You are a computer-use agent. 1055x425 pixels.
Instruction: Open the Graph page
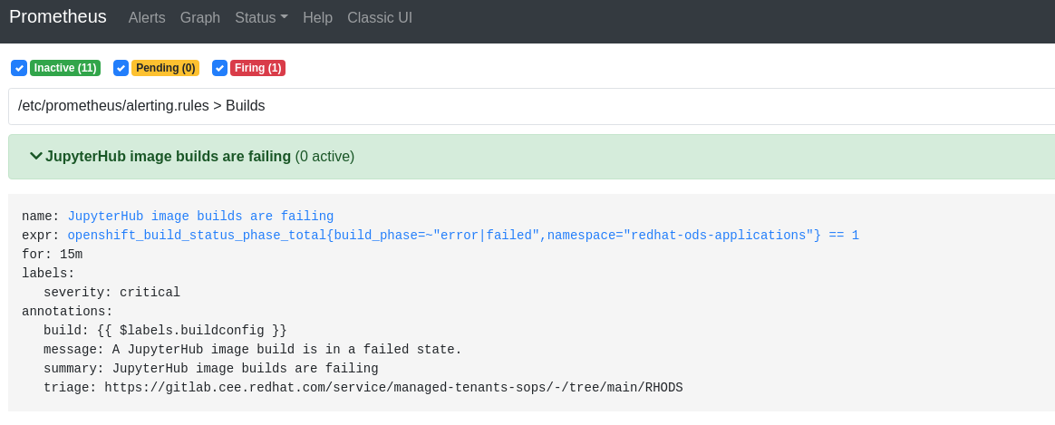click(200, 18)
